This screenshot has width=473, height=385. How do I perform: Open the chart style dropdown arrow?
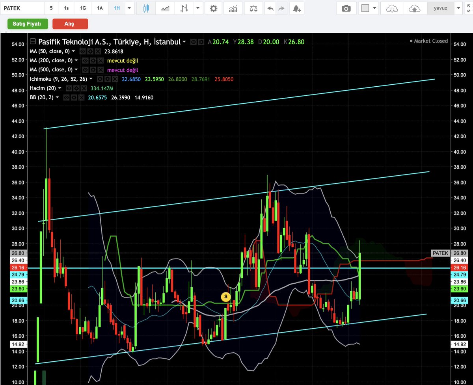coord(198,8)
